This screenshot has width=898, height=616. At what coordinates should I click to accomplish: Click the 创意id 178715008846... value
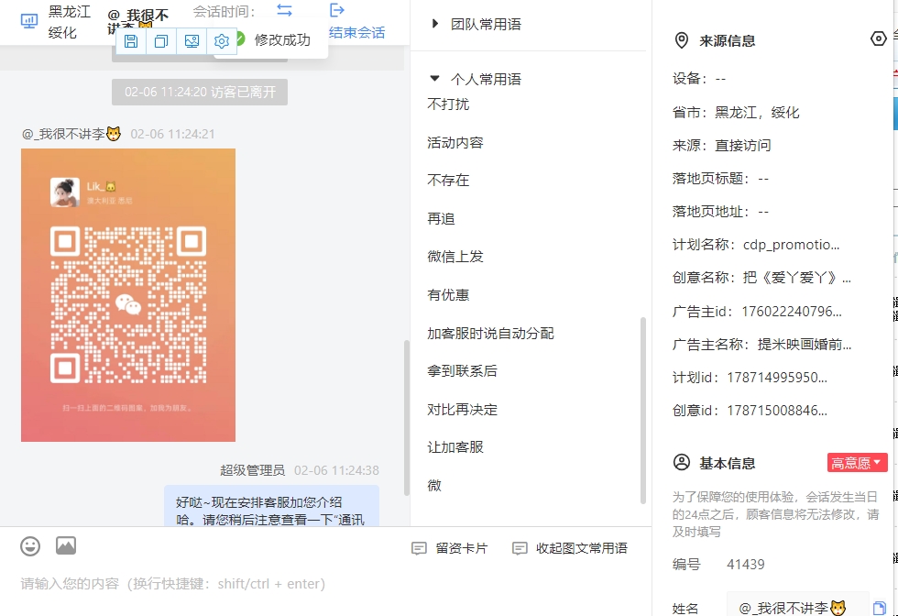click(x=777, y=411)
